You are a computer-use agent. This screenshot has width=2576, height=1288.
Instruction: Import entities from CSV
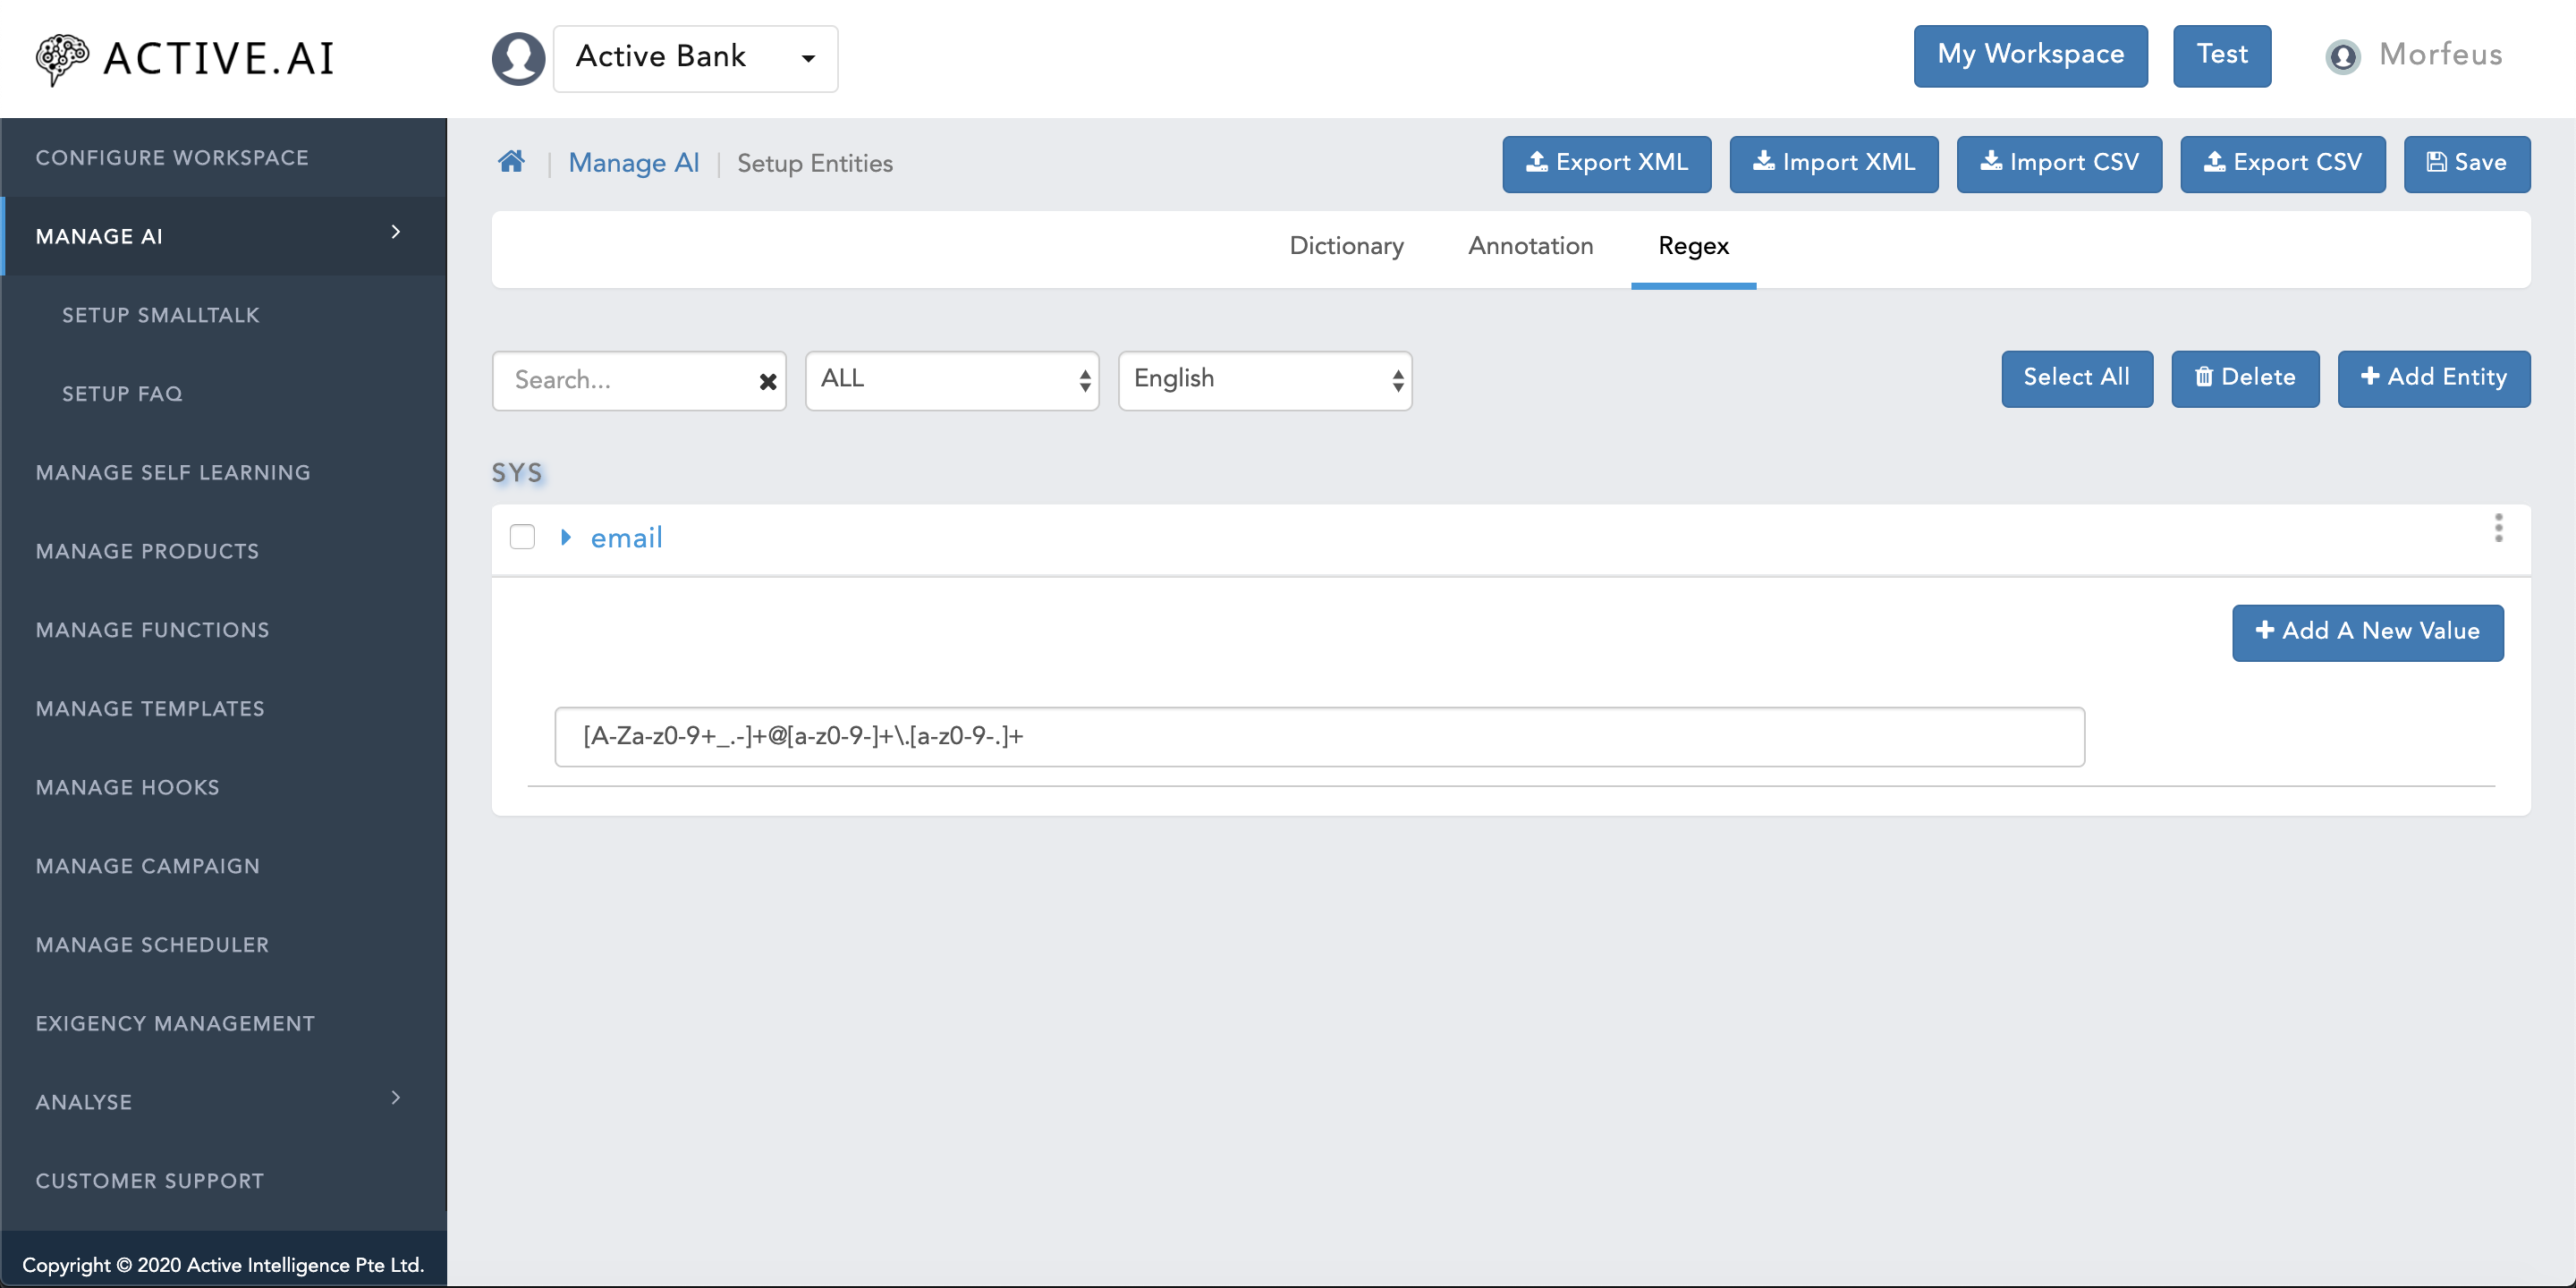click(2059, 163)
